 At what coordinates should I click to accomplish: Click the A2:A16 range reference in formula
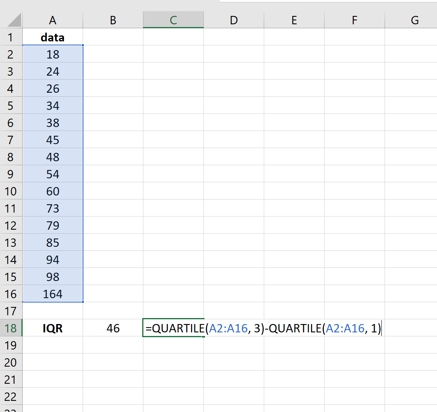point(228,328)
